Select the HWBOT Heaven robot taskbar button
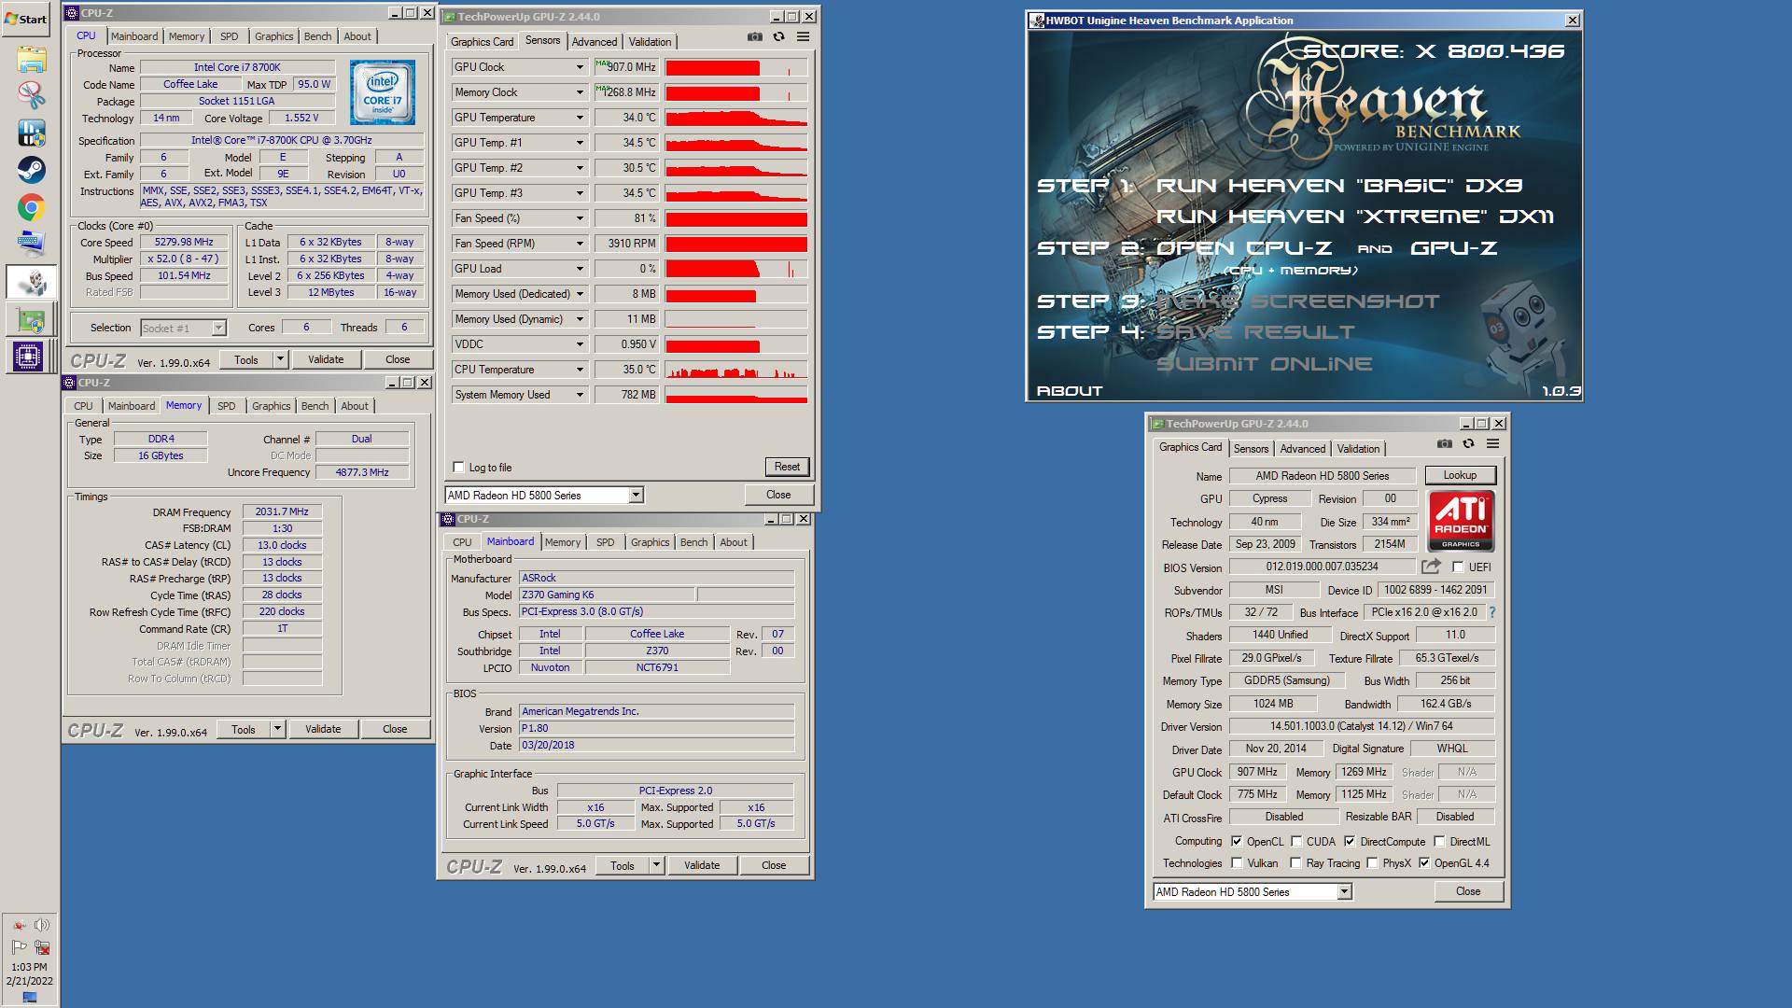 (31, 282)
